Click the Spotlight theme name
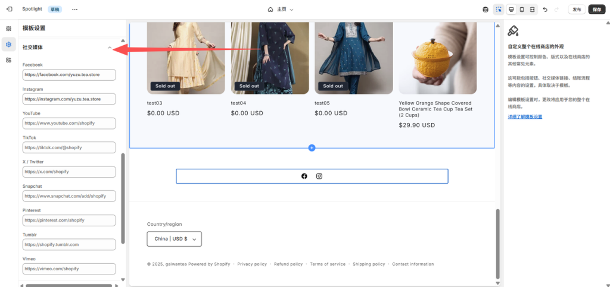 coord(32,10)
